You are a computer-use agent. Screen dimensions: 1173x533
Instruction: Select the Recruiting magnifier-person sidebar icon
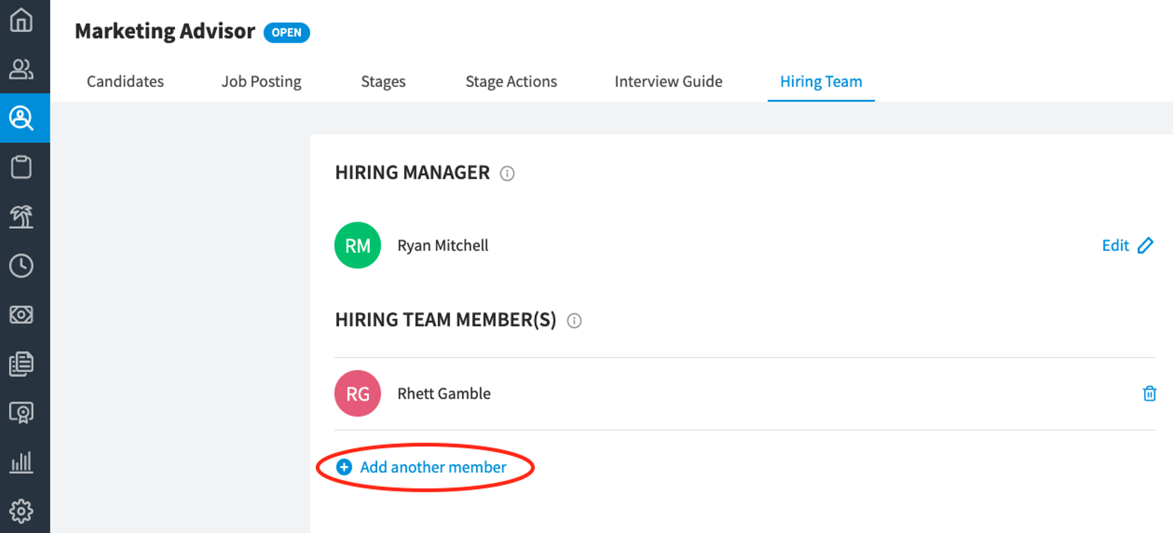21,118
